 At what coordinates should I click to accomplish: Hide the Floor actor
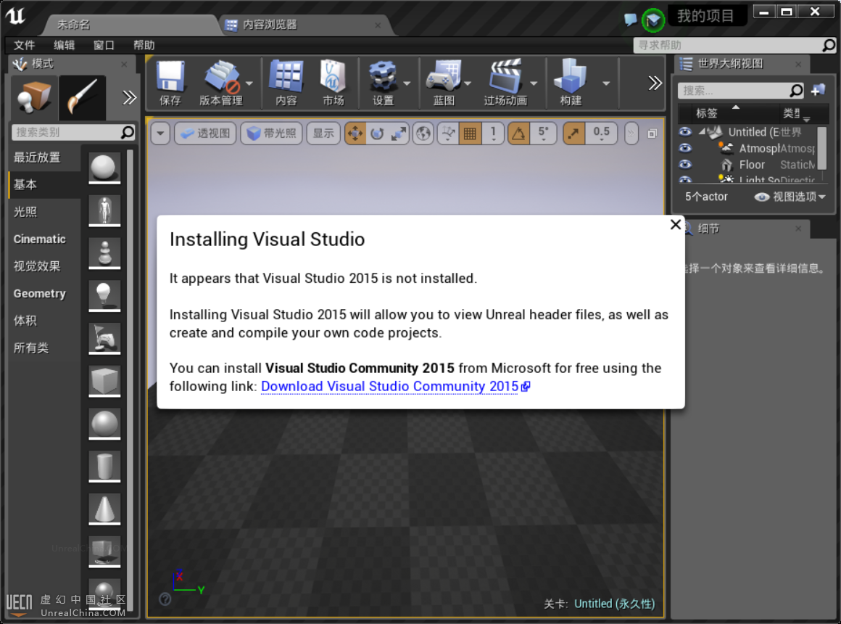point(685,164)
